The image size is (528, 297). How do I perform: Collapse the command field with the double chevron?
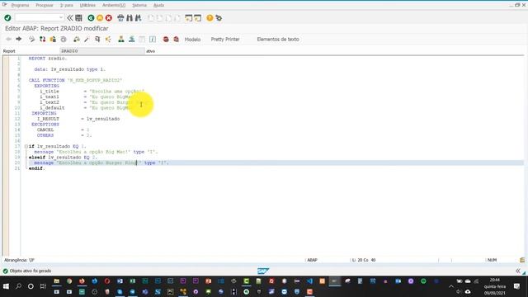(x=69, y=18)
